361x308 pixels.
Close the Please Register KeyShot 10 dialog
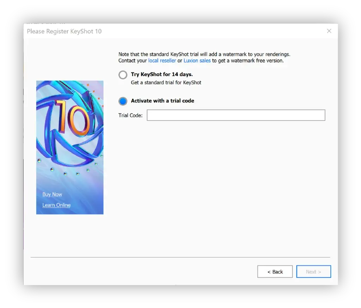tap(329, 31)
